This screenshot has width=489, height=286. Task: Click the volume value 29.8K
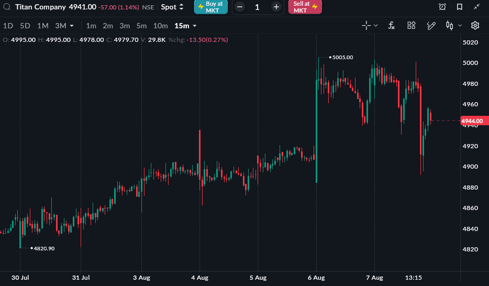[x=157, y=40]
